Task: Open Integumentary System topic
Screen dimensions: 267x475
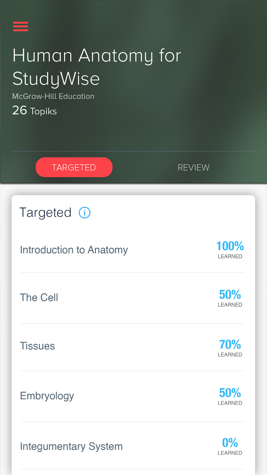Action: (71, 446)
